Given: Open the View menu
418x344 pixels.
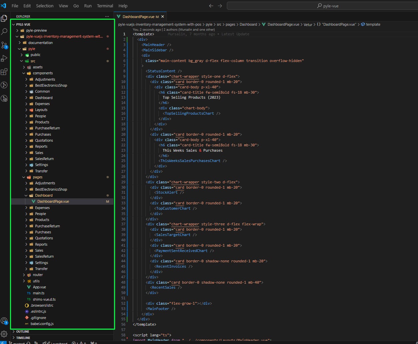Looking at the screenshot, I should (x=63, y=6).
